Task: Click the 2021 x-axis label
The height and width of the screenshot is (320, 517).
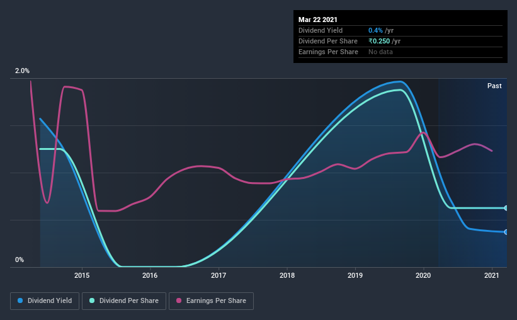Action: tap(492, 275)
